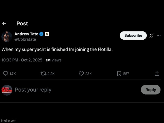Open the reply comments icon showing 1.7K
164x123 pixels.
click(x=5, y=74)
